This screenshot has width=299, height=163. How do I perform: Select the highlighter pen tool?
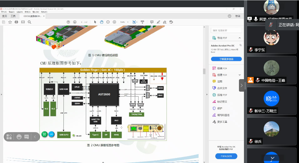tap(158, 22)
